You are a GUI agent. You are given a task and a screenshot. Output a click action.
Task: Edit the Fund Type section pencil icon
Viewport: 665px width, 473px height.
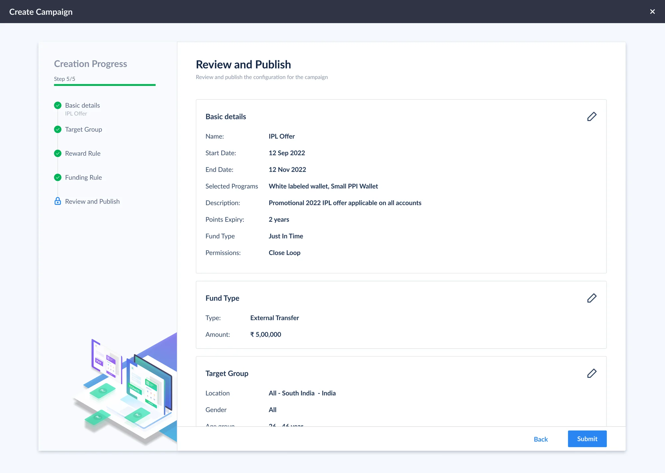(592, 298)
